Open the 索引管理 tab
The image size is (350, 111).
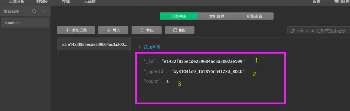pos(217,16)
